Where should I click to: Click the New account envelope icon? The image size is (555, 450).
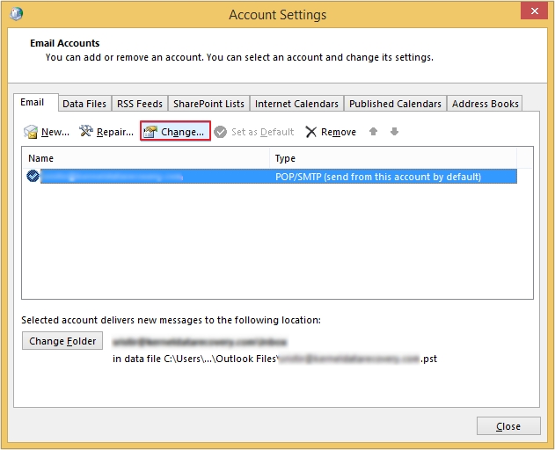click(31, 132)
